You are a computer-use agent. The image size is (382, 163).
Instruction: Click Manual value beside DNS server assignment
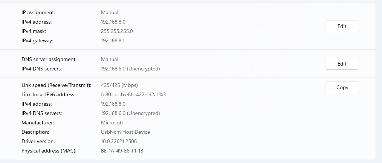pos(110,59)
